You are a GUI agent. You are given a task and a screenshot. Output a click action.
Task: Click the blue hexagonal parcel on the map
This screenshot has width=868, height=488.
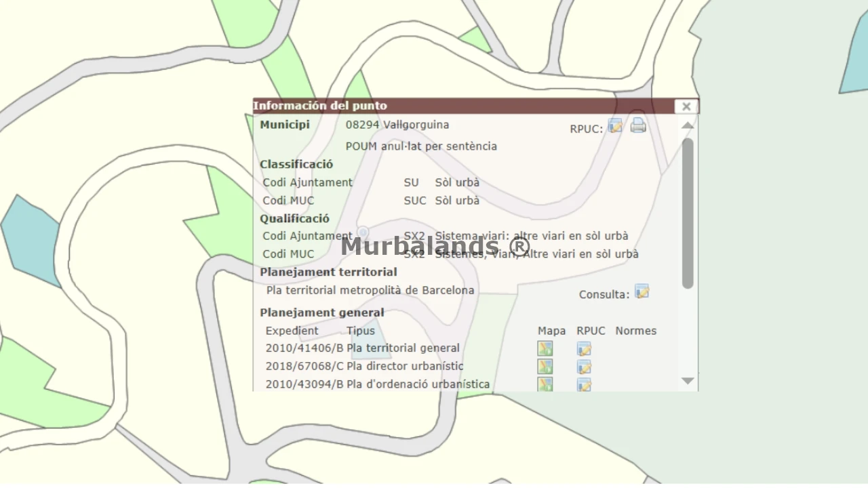(31, 239)
